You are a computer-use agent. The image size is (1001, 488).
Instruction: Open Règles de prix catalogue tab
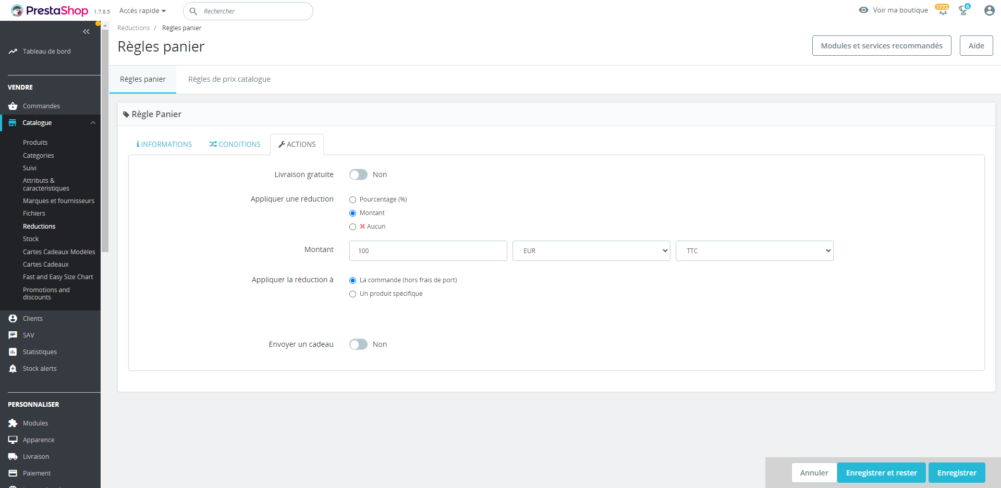tap(229, 79)
